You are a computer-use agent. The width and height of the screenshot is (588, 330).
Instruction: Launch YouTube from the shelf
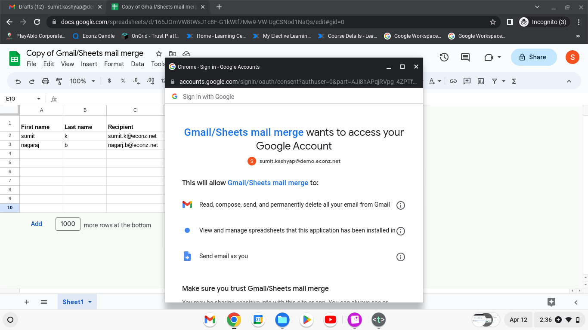(x=331, y=320)
